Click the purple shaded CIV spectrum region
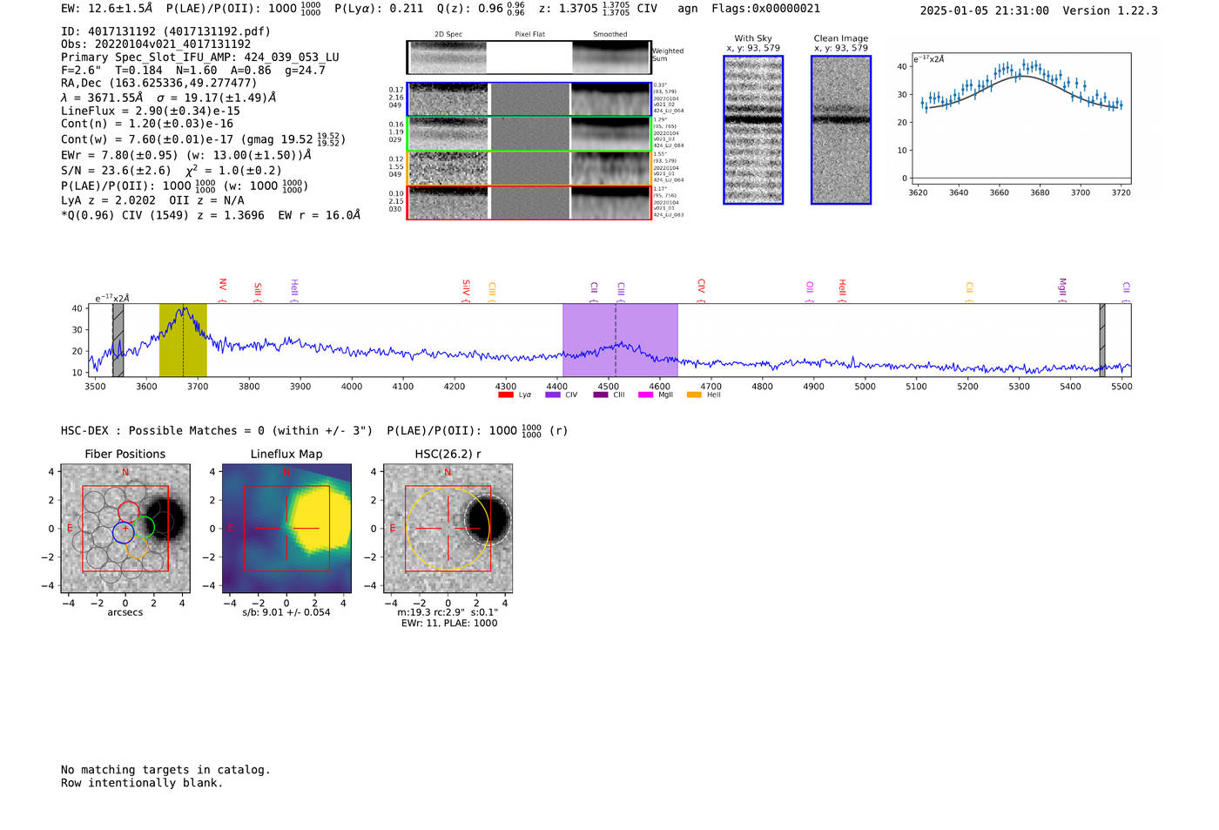This screenshot has width=1219, height=830. [x=620, y=340]
